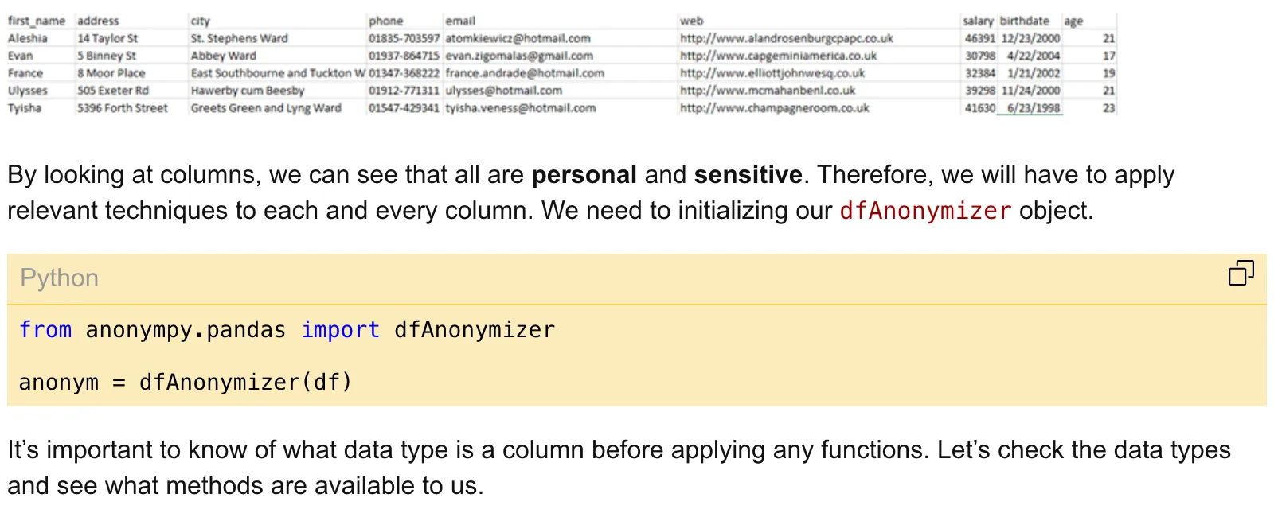Click the "Hawerby cum Beesby" city cell
Viewport: 1274px width, 509px height.
coord(248,91)
